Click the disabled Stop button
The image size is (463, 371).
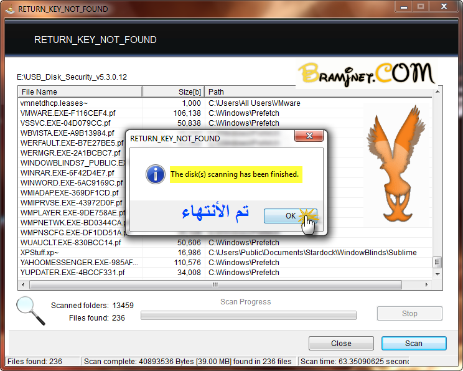pyautogui.click(x=409, y=313)
